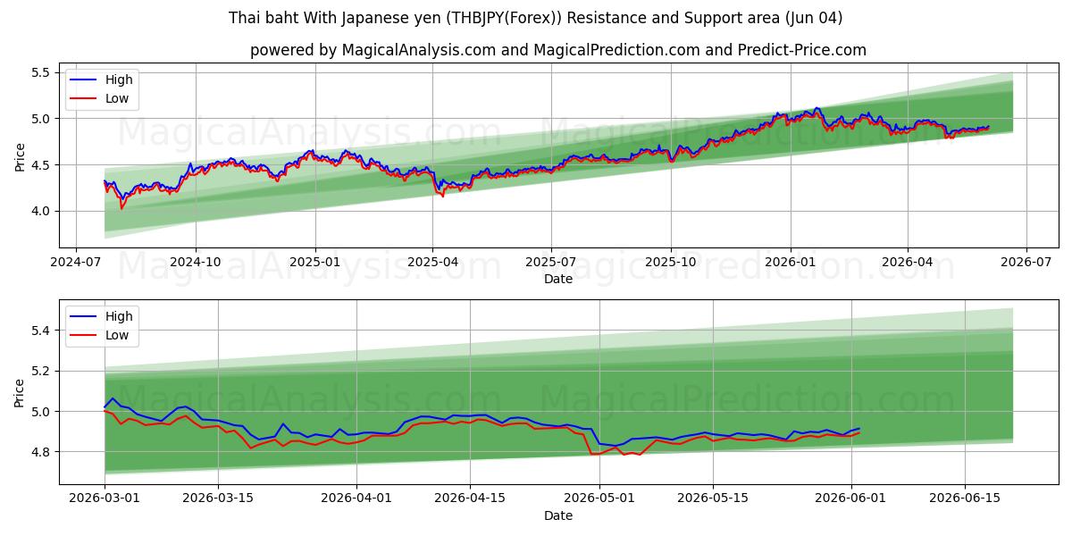The width and height of the screenshot is (1072, 536).
Task: Click the 'Price' y-axis label of bottom chart
Action: [21, 393]
